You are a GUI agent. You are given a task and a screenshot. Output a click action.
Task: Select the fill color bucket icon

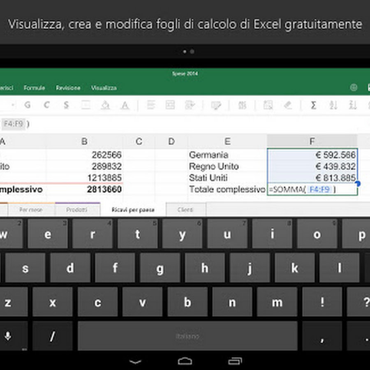tap(105, 105)
